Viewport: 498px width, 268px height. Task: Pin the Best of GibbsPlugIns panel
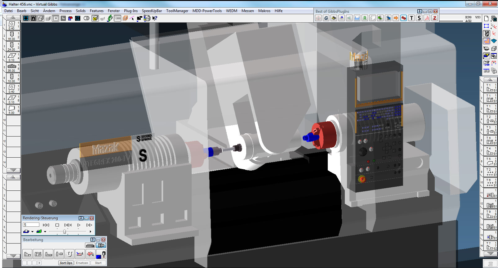[420, 11]
